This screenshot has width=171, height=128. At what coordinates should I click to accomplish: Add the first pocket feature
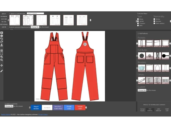pos(142,43)
